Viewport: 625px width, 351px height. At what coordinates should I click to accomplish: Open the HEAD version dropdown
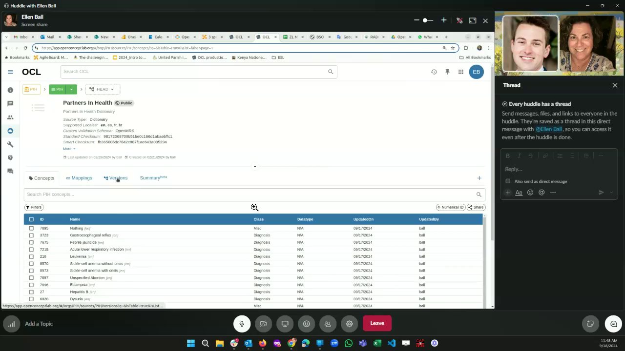click(x=103, y=89)
